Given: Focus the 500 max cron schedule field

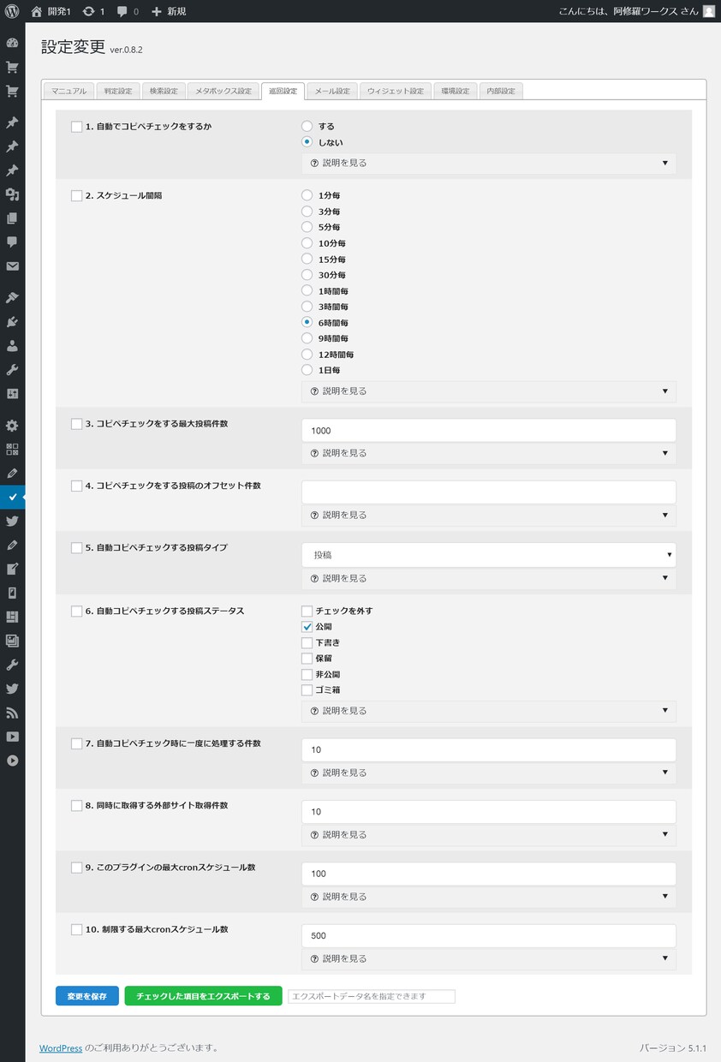Looking at the screenshot, I should pos(488,936).
